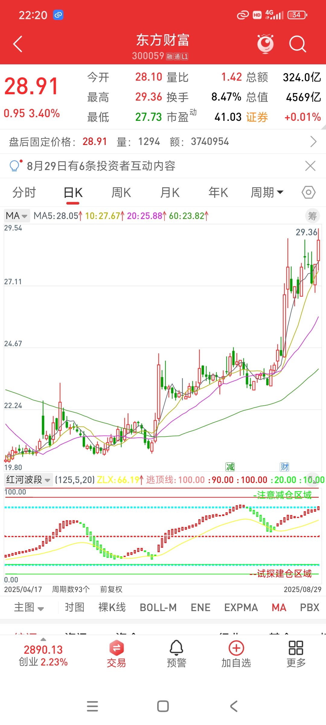Open chart settings hexagon icon

coord(308,192)
